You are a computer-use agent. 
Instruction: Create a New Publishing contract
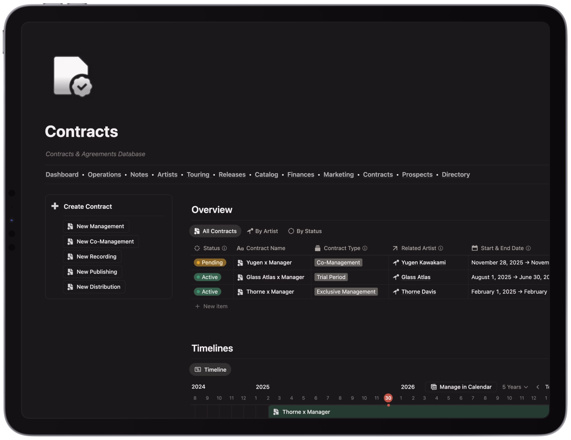tap(92, 272)
